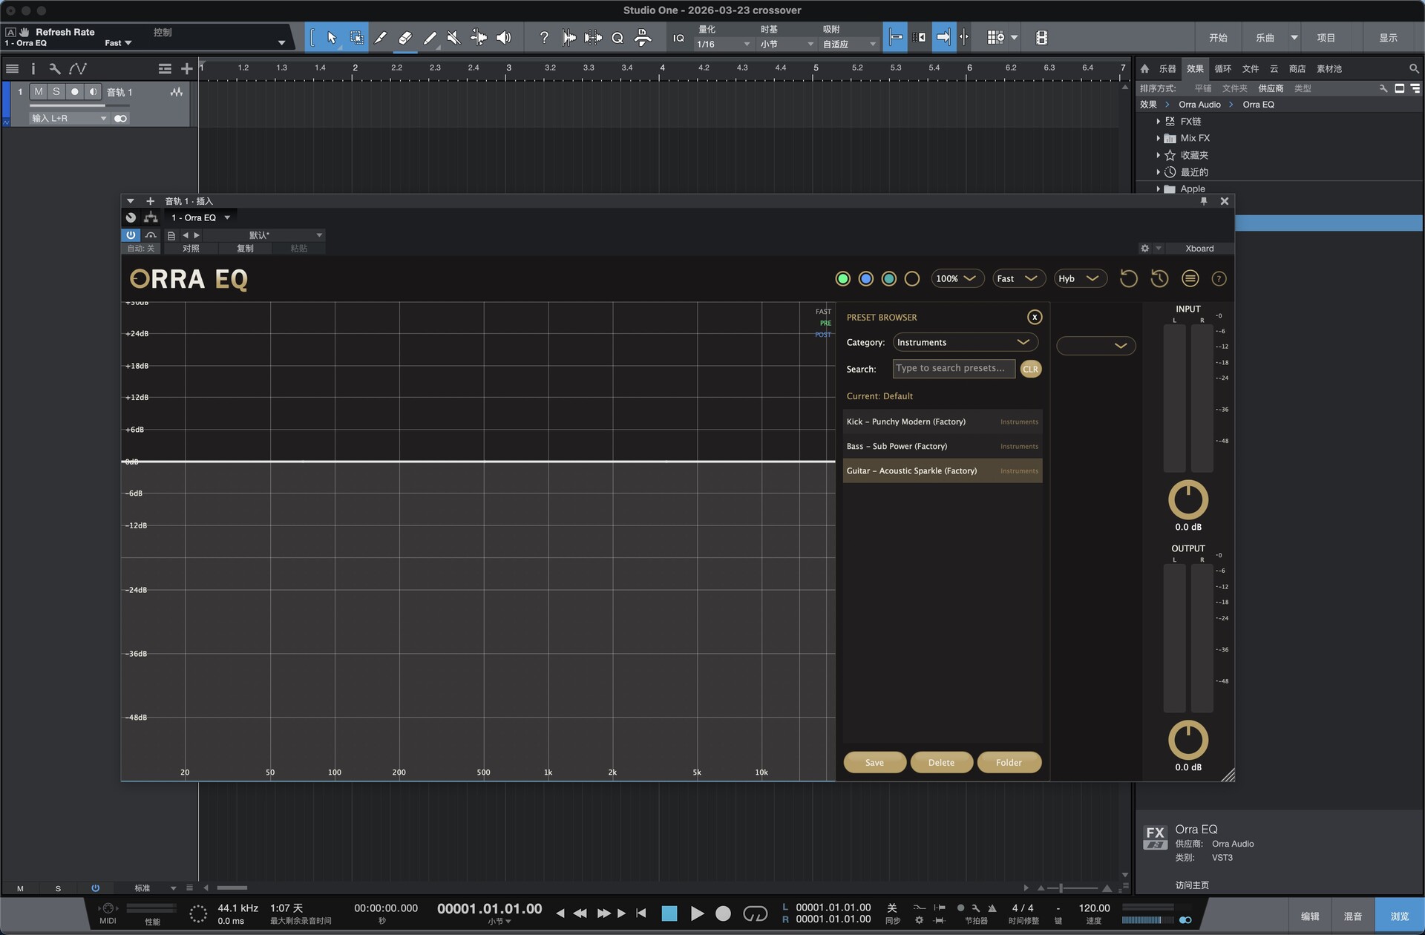Expand the FX链 tree item
This screenshot has width=1425, height=935.
pos(1158,121)
